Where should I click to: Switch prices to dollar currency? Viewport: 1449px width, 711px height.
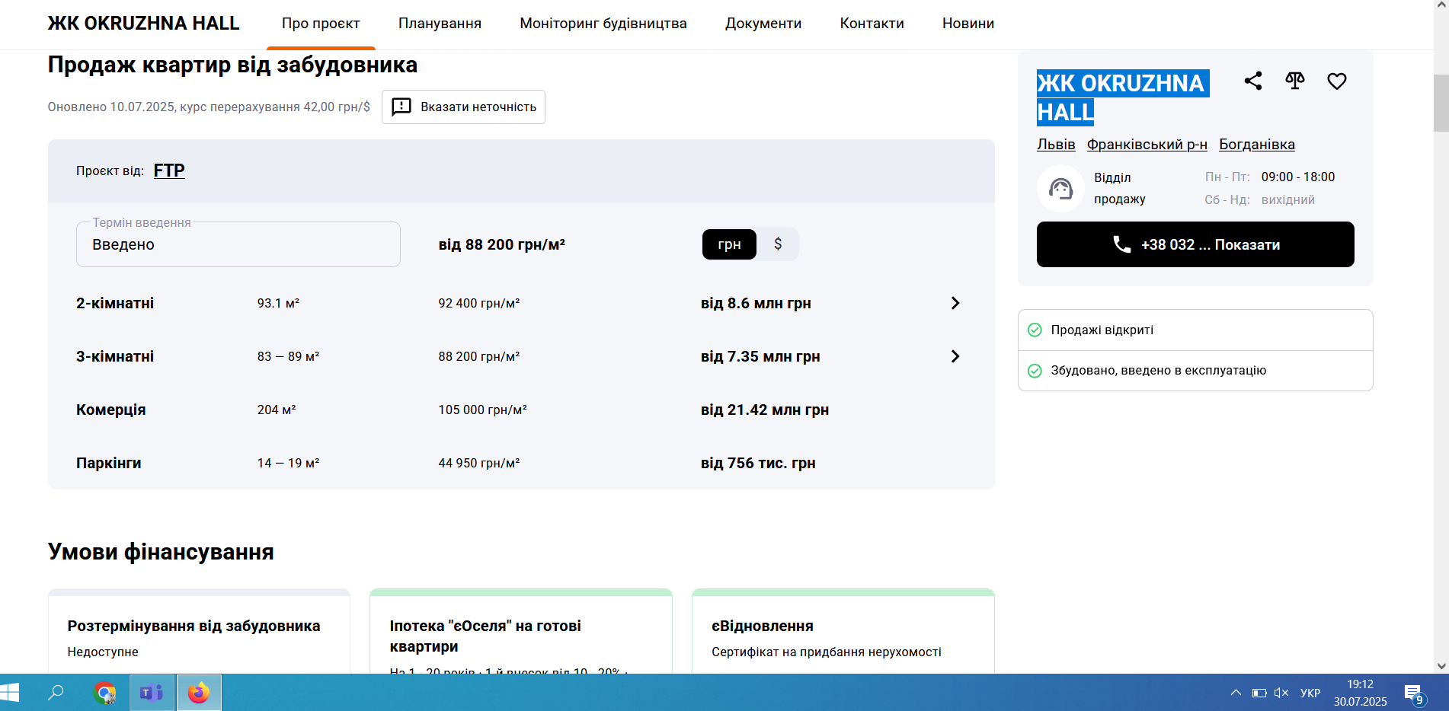pyautogui.click(x=778, y=244)
